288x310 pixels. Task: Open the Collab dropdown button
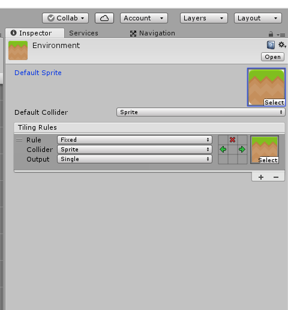(x=65, y=18)
